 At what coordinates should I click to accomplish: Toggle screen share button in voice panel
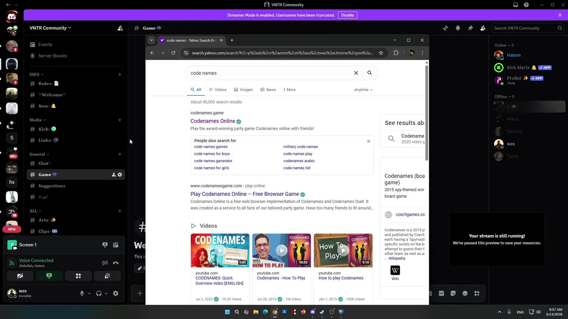point(49,276)
